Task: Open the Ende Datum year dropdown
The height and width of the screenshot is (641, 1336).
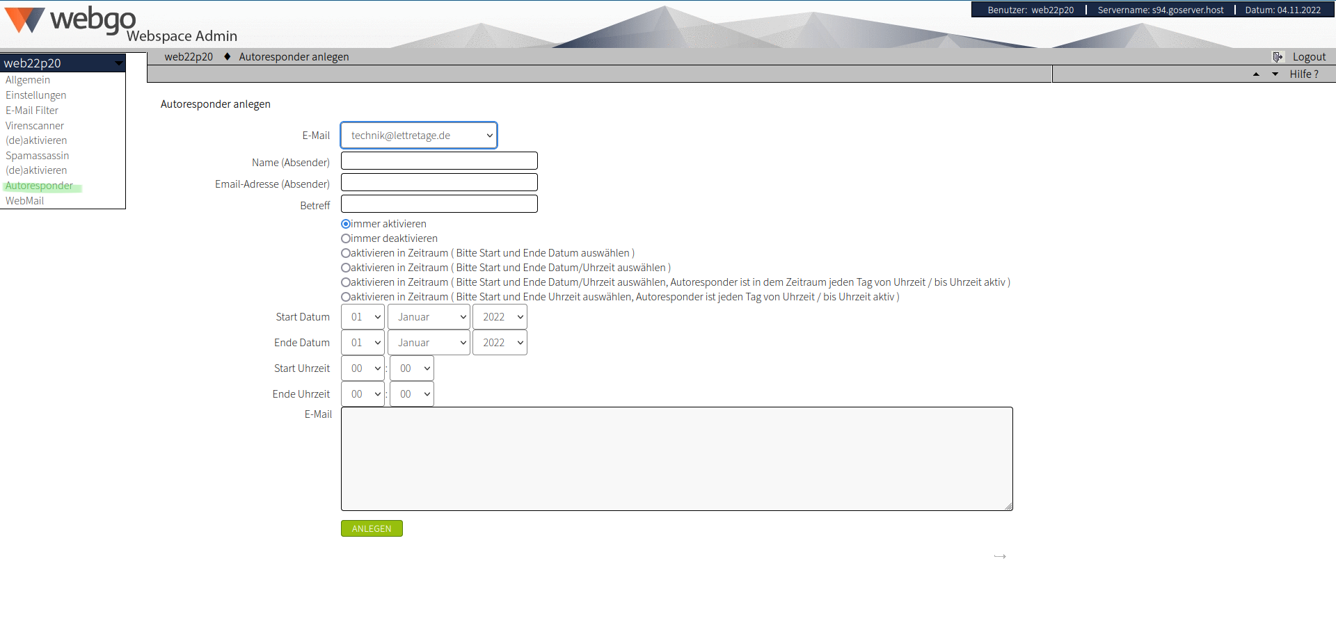Action: [x=500, y=343]
